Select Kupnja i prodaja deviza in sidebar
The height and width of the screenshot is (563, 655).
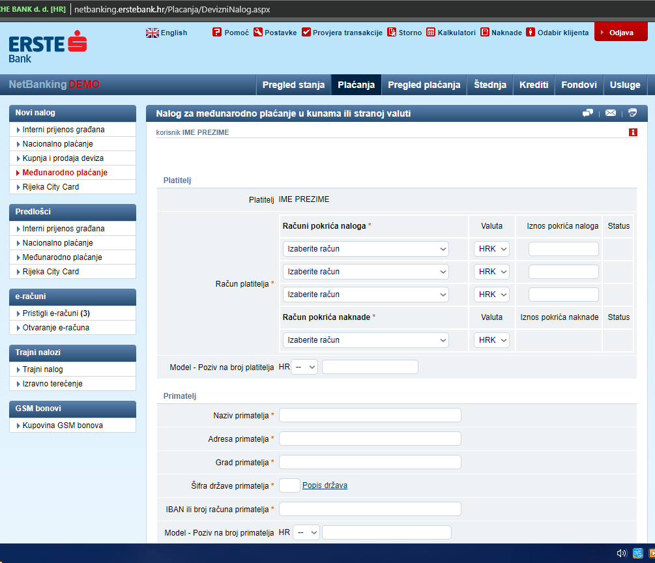pos(63,158)
